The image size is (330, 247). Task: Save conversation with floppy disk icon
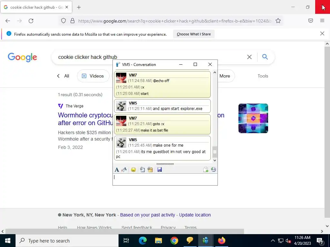coord(160,170)
